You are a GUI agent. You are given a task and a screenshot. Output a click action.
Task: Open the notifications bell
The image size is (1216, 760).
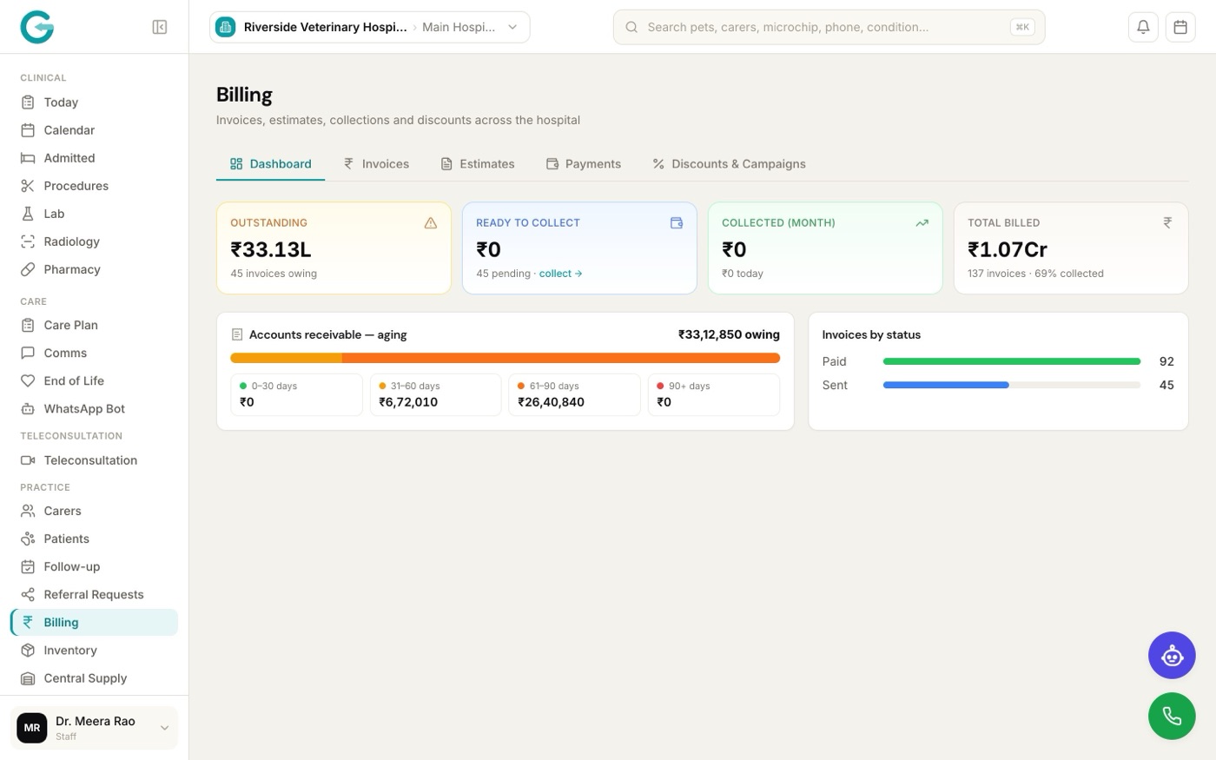1143,27
